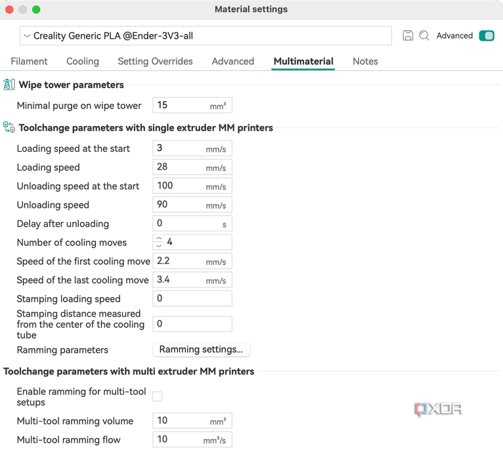Image resolution: width=503 pixels, height=458 pixels.
Task: Select the Multimaterial tab
Action: click(x=303, y=61)
